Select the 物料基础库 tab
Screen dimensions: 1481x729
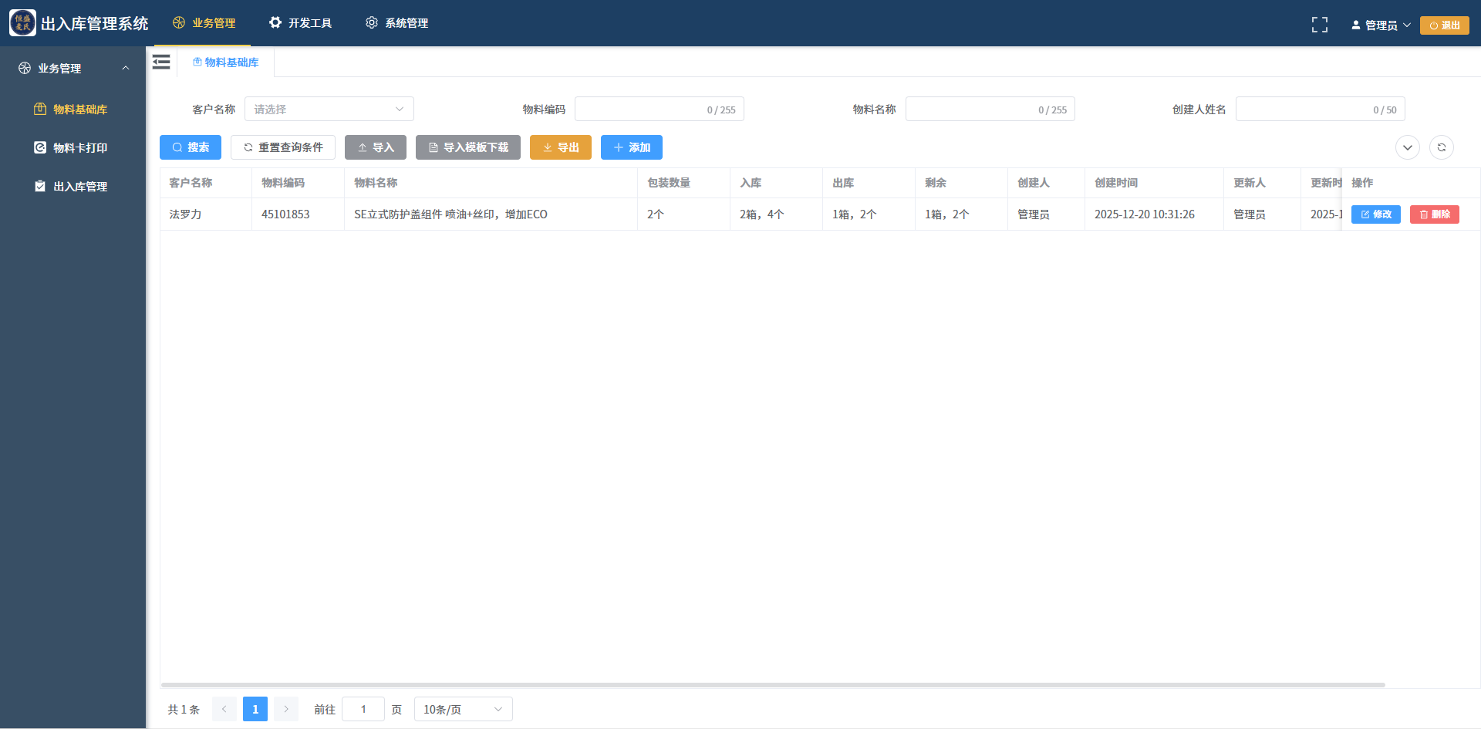(226, 62)
